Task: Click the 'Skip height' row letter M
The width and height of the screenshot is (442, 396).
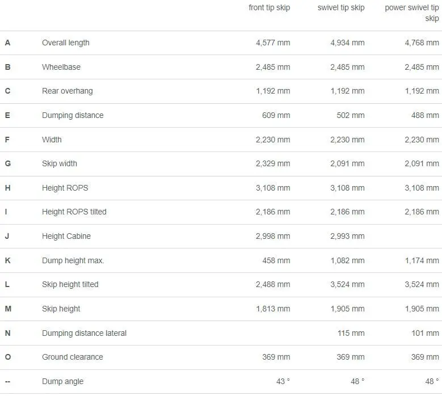Action: point(8,309)
